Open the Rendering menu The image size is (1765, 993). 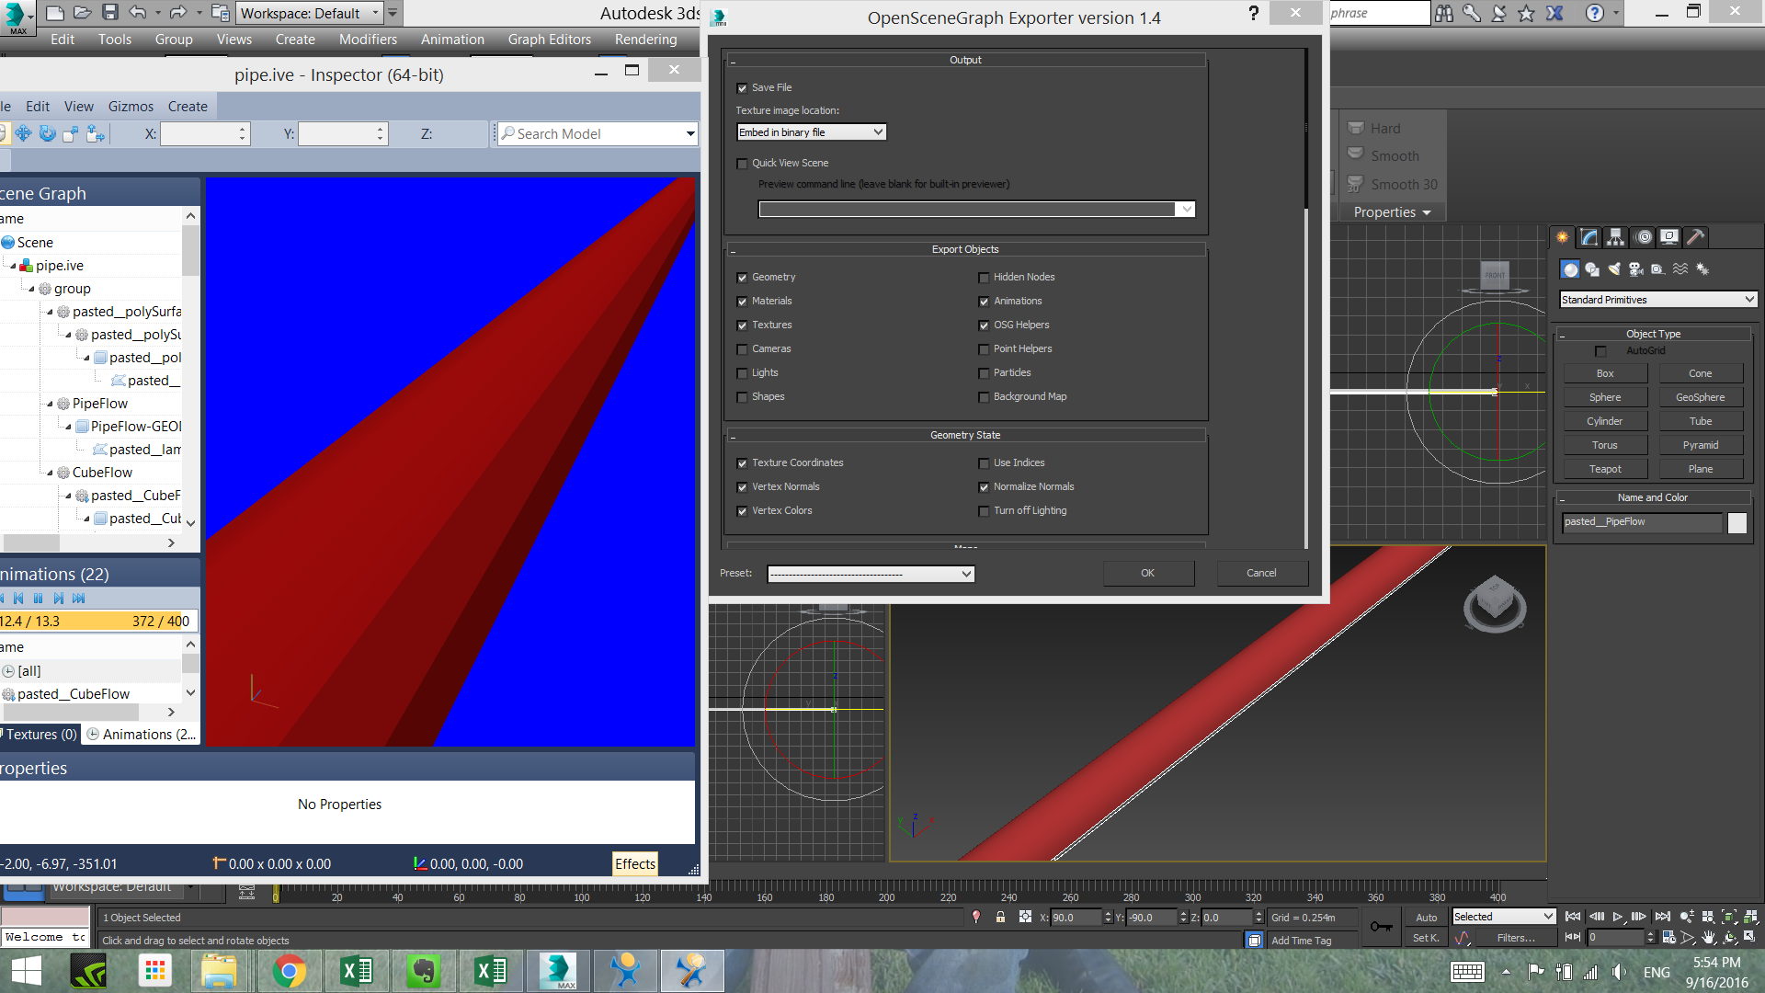(x=646, y=40)
